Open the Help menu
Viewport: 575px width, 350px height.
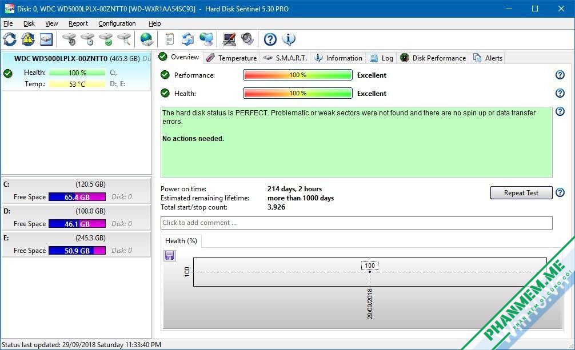tap(154, 23)
